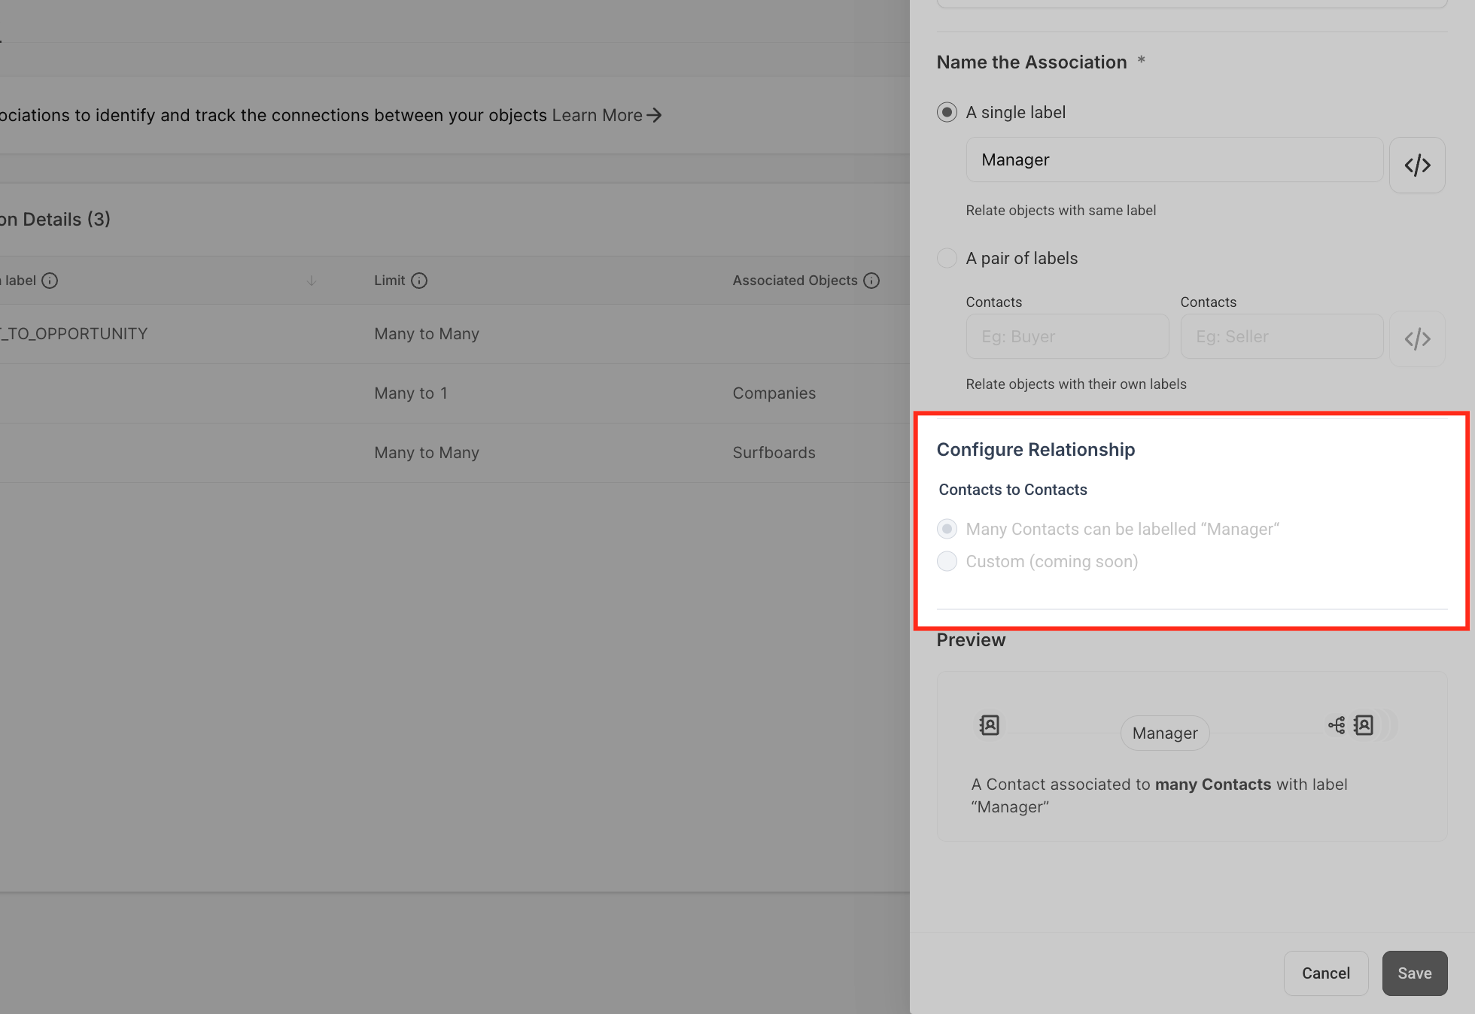Viewport: 1475px width, 1014px height.
Task: Click 'Eg: Buyer' label input field
Action: [x=1067, y=336]
